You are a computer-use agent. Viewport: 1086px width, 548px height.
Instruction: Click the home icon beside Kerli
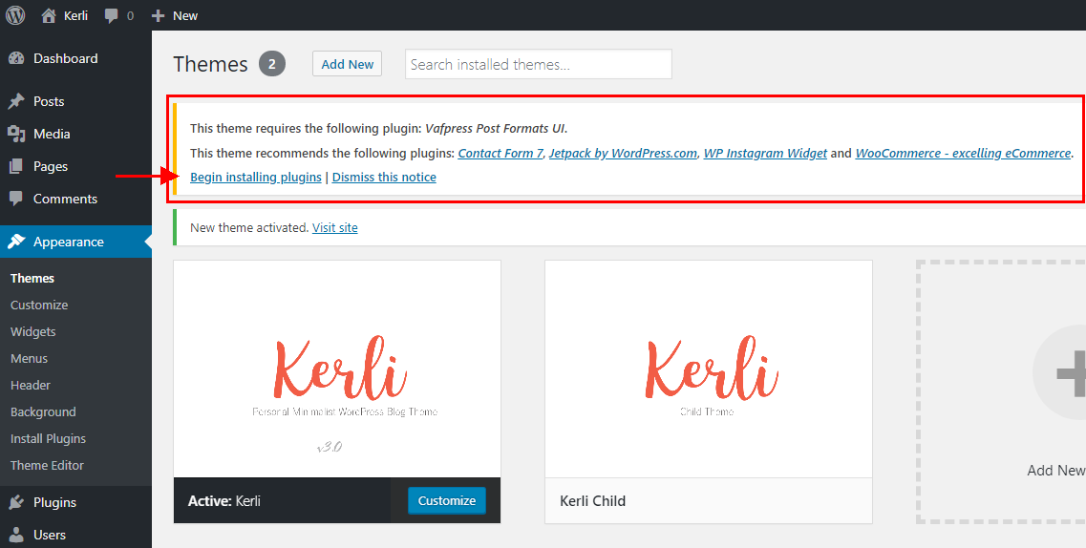click(x=49, y=15)
